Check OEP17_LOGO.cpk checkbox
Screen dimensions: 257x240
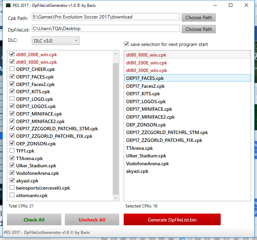coord(12,99)
